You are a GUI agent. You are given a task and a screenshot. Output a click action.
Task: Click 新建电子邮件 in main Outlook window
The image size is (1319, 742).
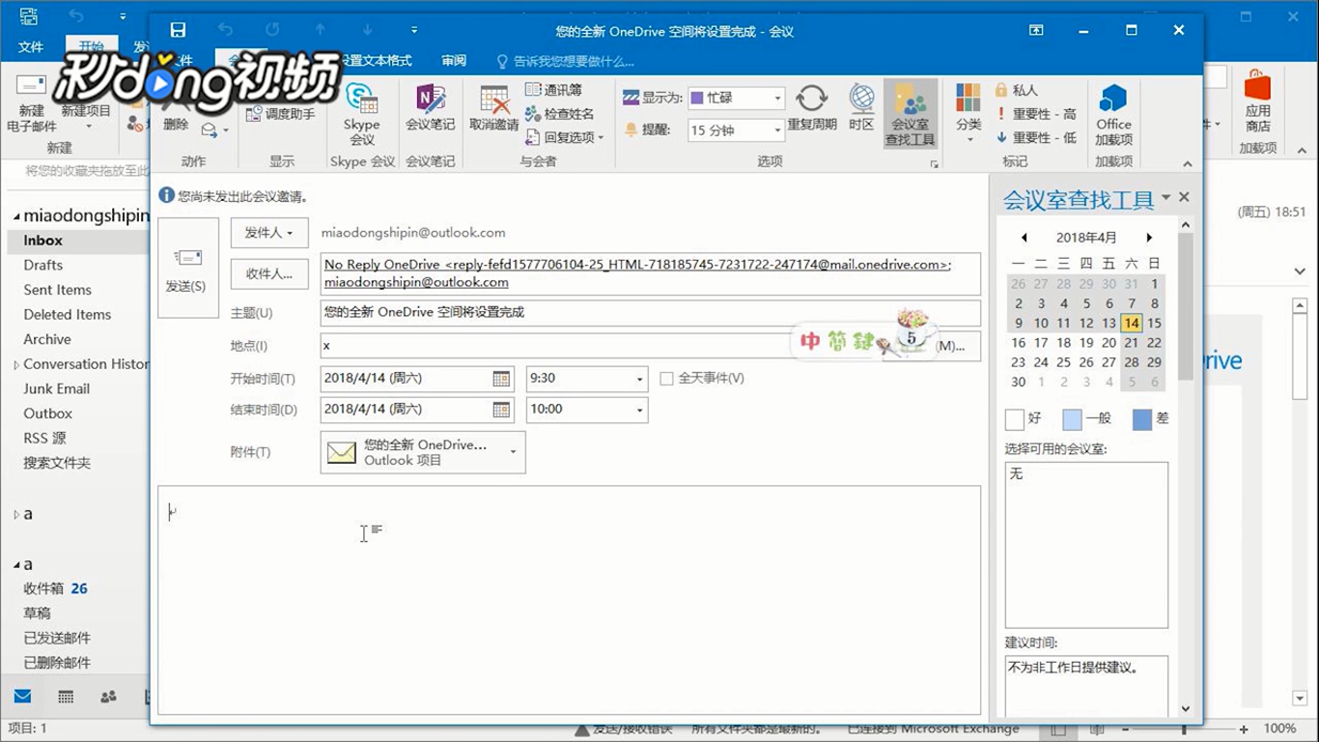pyautogui.click(x=32, y=104)
